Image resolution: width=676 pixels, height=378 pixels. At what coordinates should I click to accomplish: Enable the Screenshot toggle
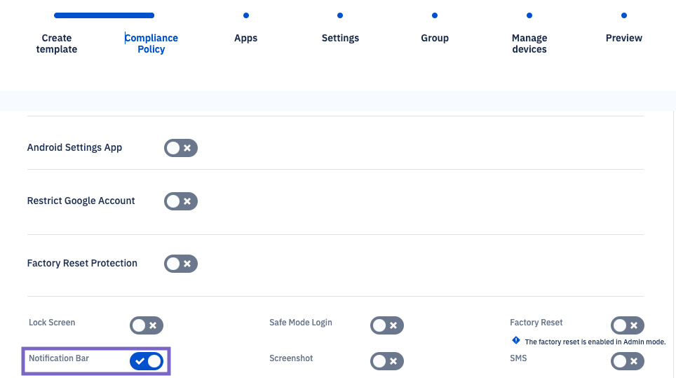point(387,361)
